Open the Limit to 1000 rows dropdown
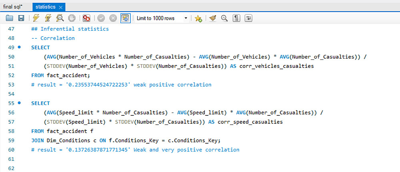Viewport: 400px width, 172px height. click(162, 18)
